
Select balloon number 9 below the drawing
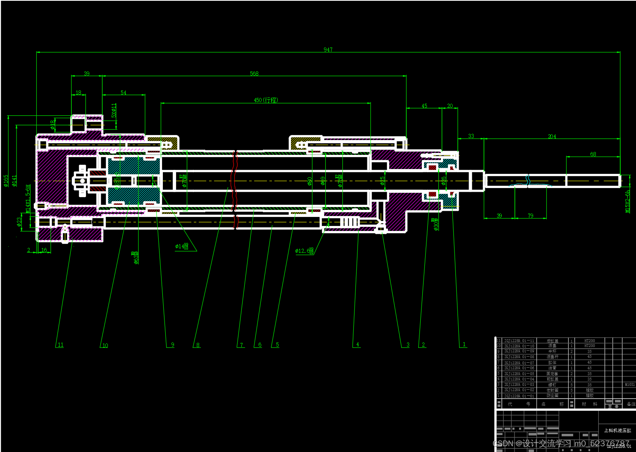pyautogui.click(x=173, y=345)
